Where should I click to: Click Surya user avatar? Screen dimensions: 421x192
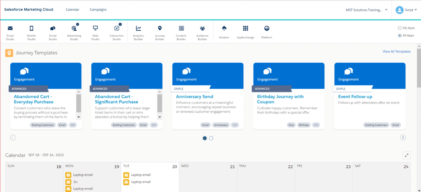[x=400, y=10]
